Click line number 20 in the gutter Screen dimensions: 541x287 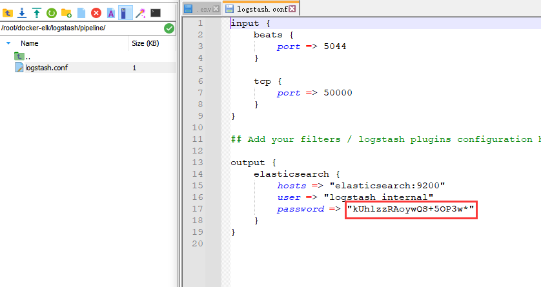pos(198,244)
